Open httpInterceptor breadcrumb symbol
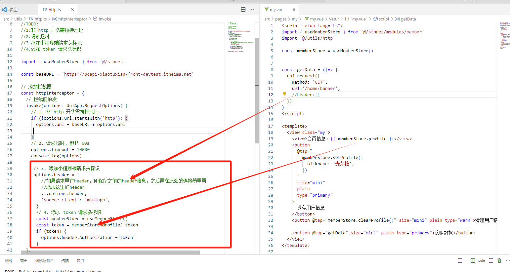This screenshot has height=272, width=510. point(70,19)
